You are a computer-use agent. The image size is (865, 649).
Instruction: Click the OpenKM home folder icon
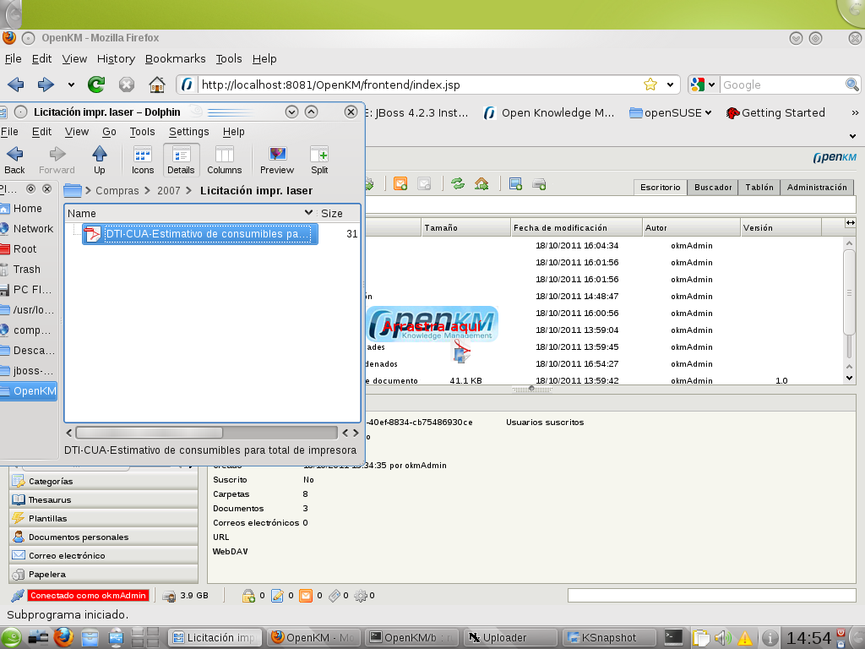coord(481,183)
